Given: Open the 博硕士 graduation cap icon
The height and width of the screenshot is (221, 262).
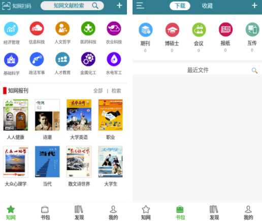Looking at the screenshot, I should tap(172, 30).
